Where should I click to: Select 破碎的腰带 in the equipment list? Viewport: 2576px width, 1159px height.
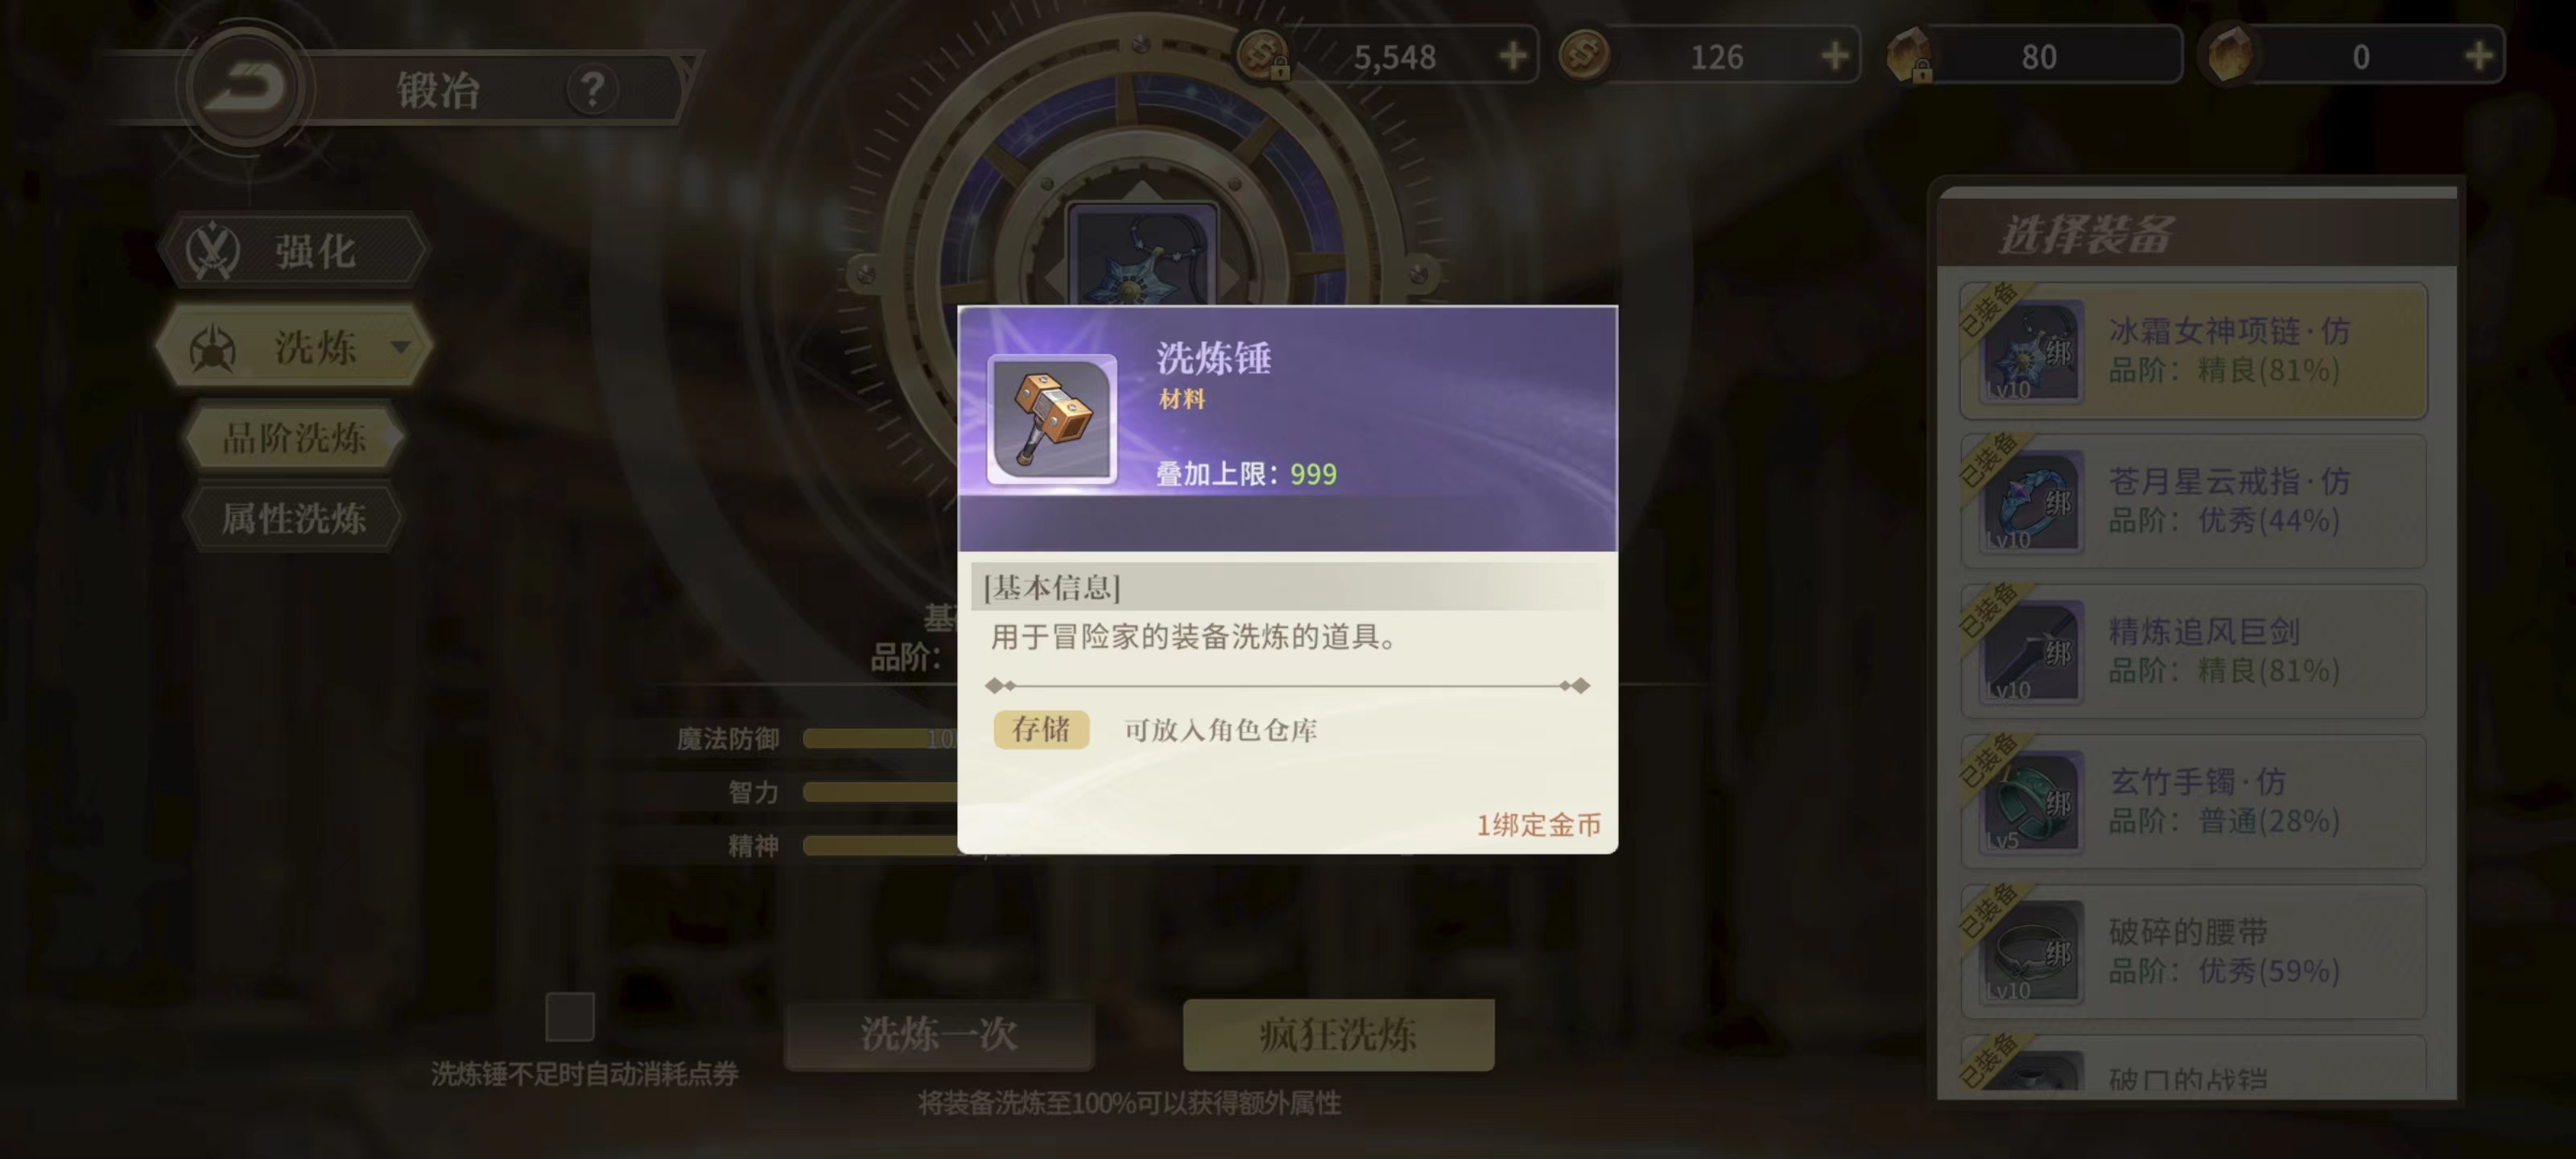2193,952
